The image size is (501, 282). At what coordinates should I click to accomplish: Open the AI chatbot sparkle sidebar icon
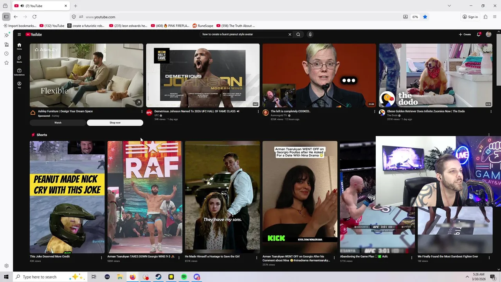pyautogui.click(x=6, y=35)
